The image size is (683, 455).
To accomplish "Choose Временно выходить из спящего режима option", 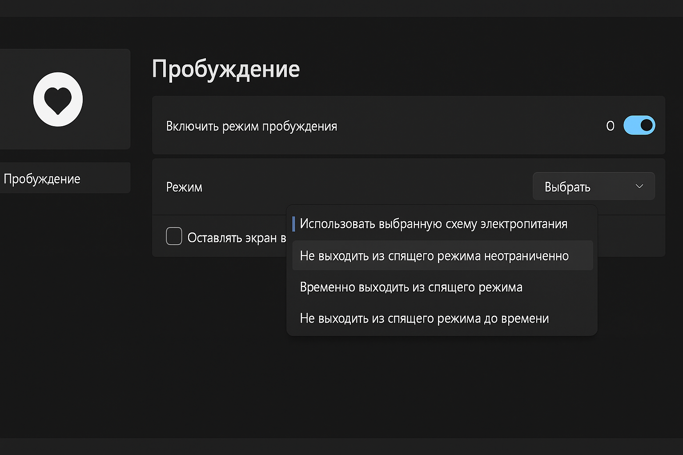I will click(x=411, y=287).
